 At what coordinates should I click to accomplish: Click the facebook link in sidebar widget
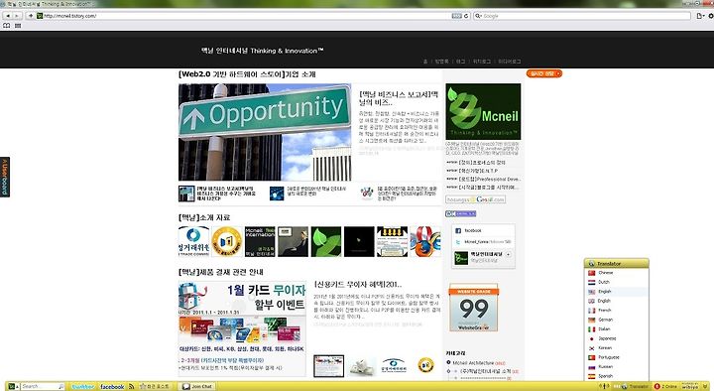473,231
